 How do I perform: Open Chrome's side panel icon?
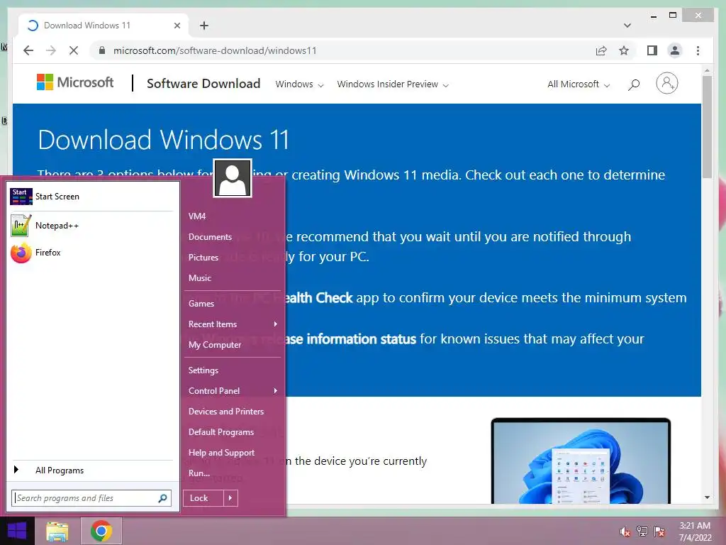652,50
